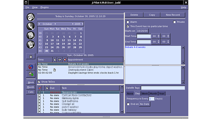Image resolution: width=212 pixels, height=119 pixels.
Task: Go to previous year before 2005
Action: [x=72, y=24]
